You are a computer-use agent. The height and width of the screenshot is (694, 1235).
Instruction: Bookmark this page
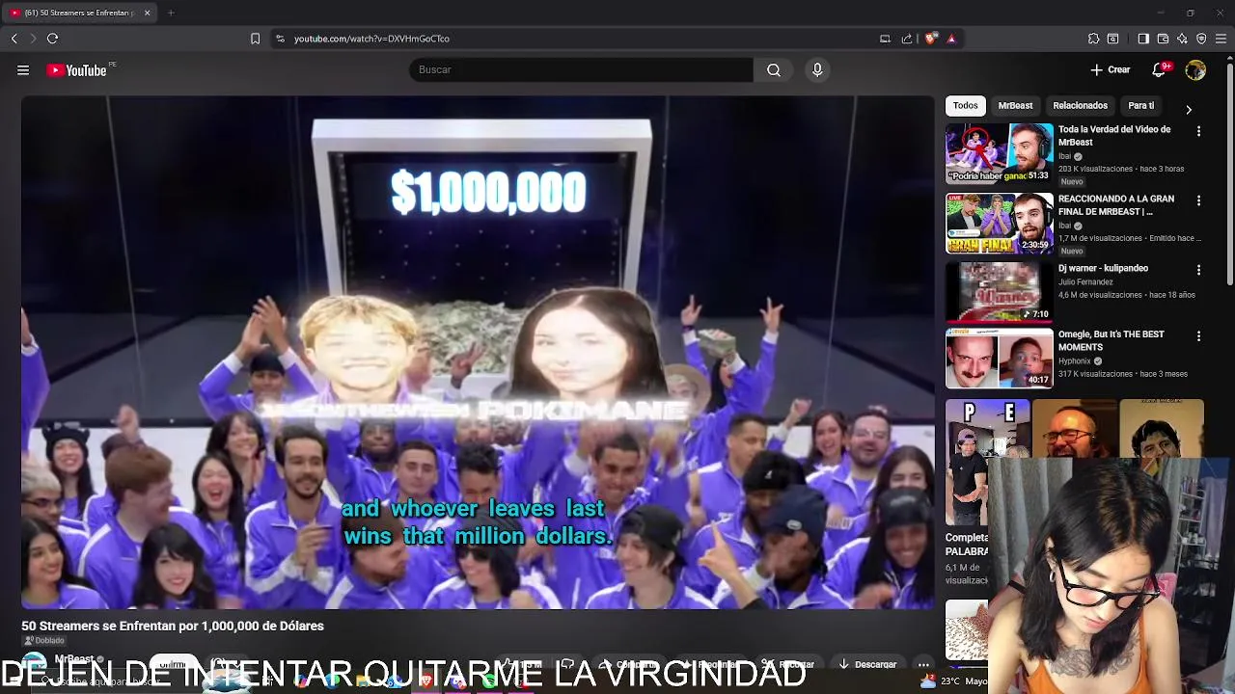[x=255, y=39]
